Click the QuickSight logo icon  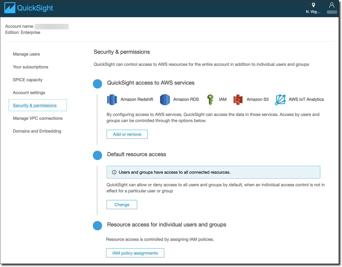10,8
